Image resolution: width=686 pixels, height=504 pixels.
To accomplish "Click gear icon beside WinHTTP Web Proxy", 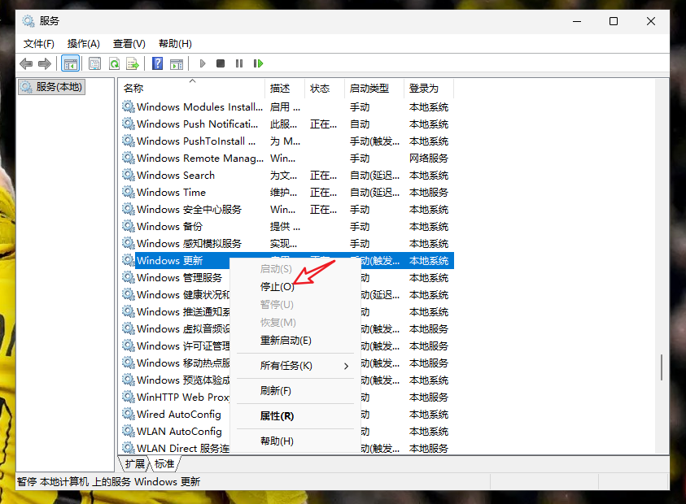I will [129, 398].
